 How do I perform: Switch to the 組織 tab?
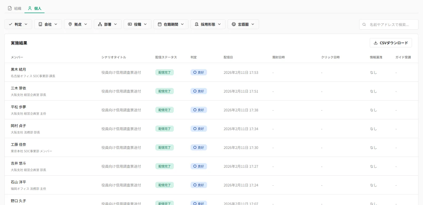tap(15, 8)
